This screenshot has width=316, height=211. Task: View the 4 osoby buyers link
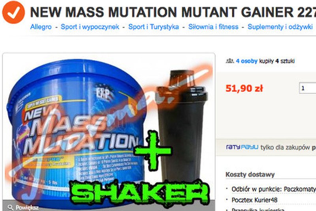[x=246, y=61]
